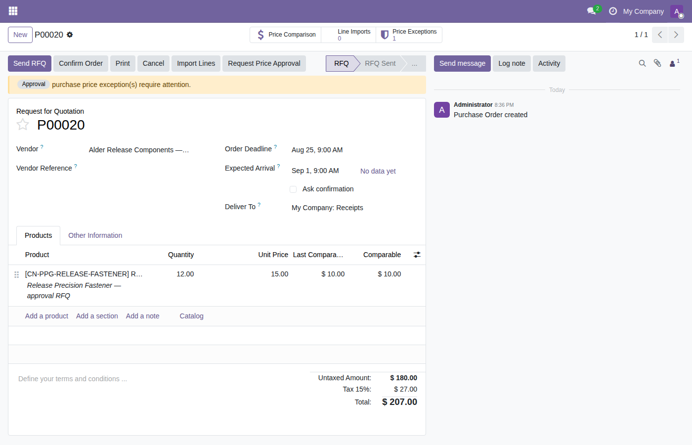Open the Administrator user avatar menu

[677, 11]
